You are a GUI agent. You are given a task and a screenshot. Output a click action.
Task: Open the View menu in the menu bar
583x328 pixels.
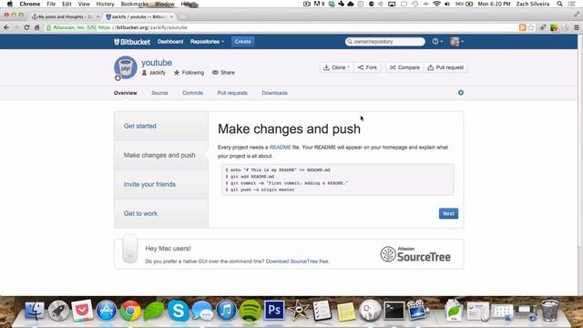pyautogui.click(x=84, y=4)
